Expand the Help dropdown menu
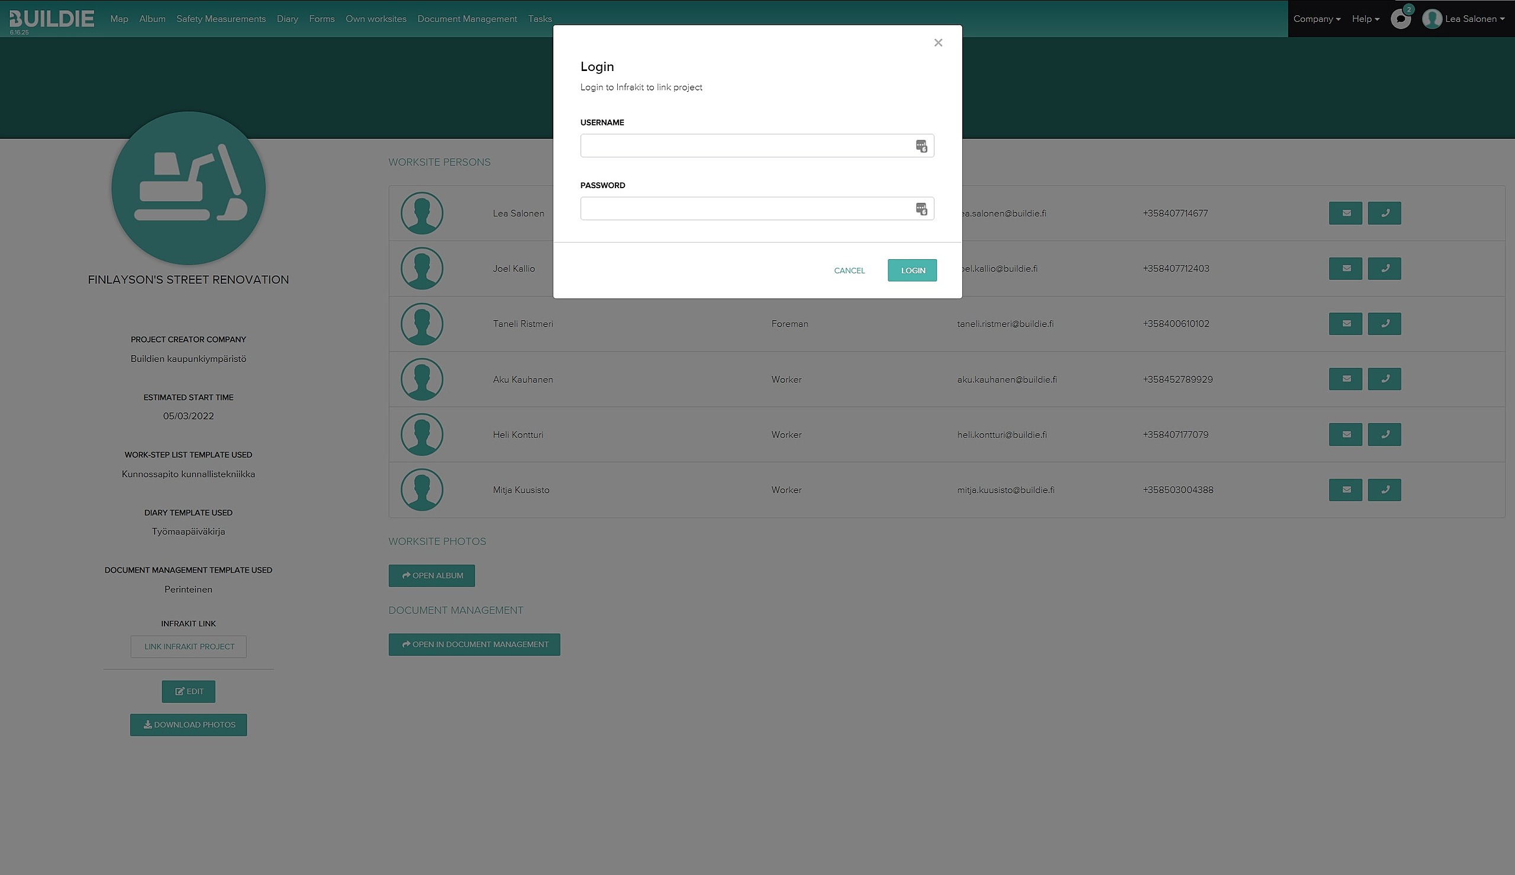 tap(1365, 18)
